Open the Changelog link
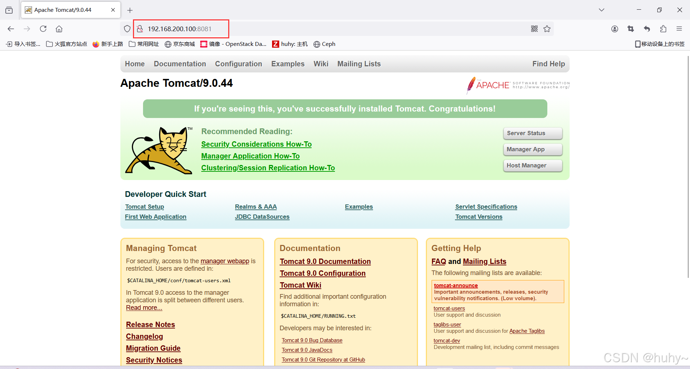This screenshot has width=690, height=369. coord(144,336)
